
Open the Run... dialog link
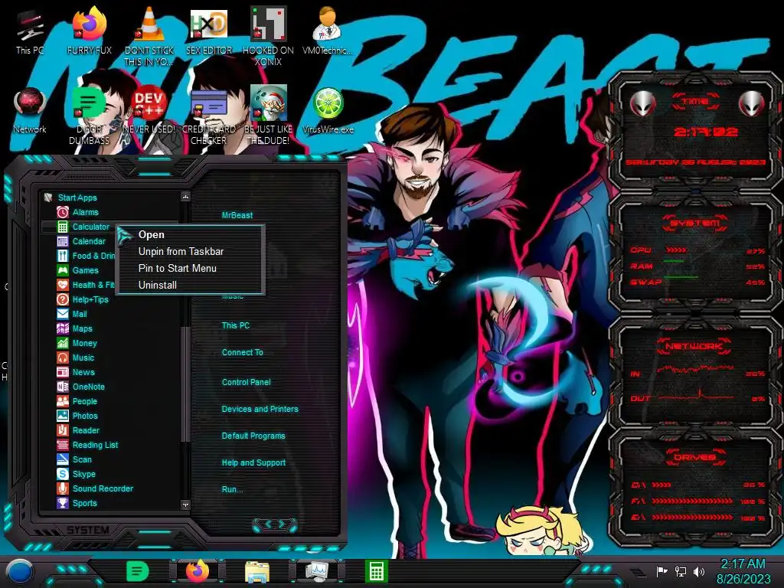click(x=233, y=489)
